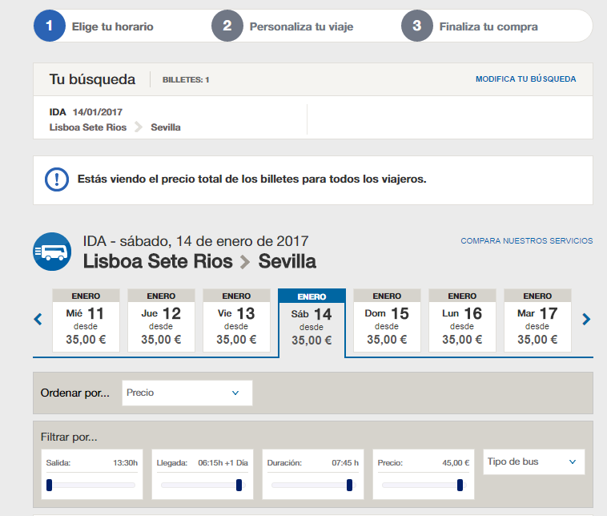Open the Ordenar por Precio dropdown

coord(187,393)
